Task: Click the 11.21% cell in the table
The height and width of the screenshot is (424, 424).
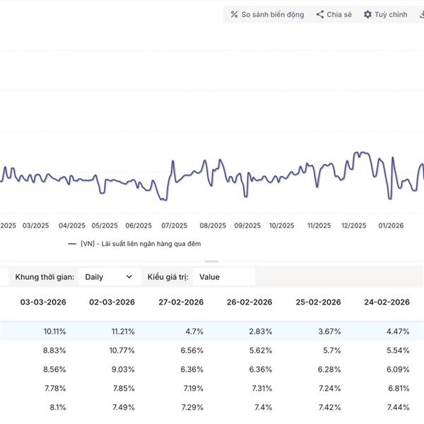Action: click(122, 331)
